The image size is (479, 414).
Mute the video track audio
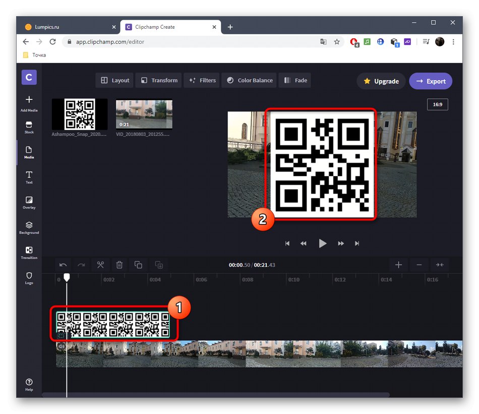tap(61, 346)
